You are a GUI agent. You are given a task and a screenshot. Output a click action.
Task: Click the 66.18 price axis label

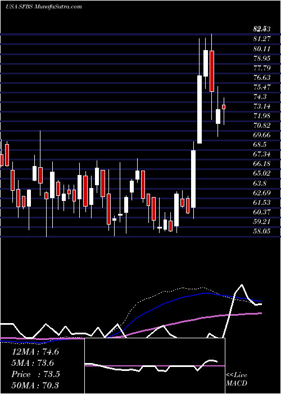coord(262,164)
